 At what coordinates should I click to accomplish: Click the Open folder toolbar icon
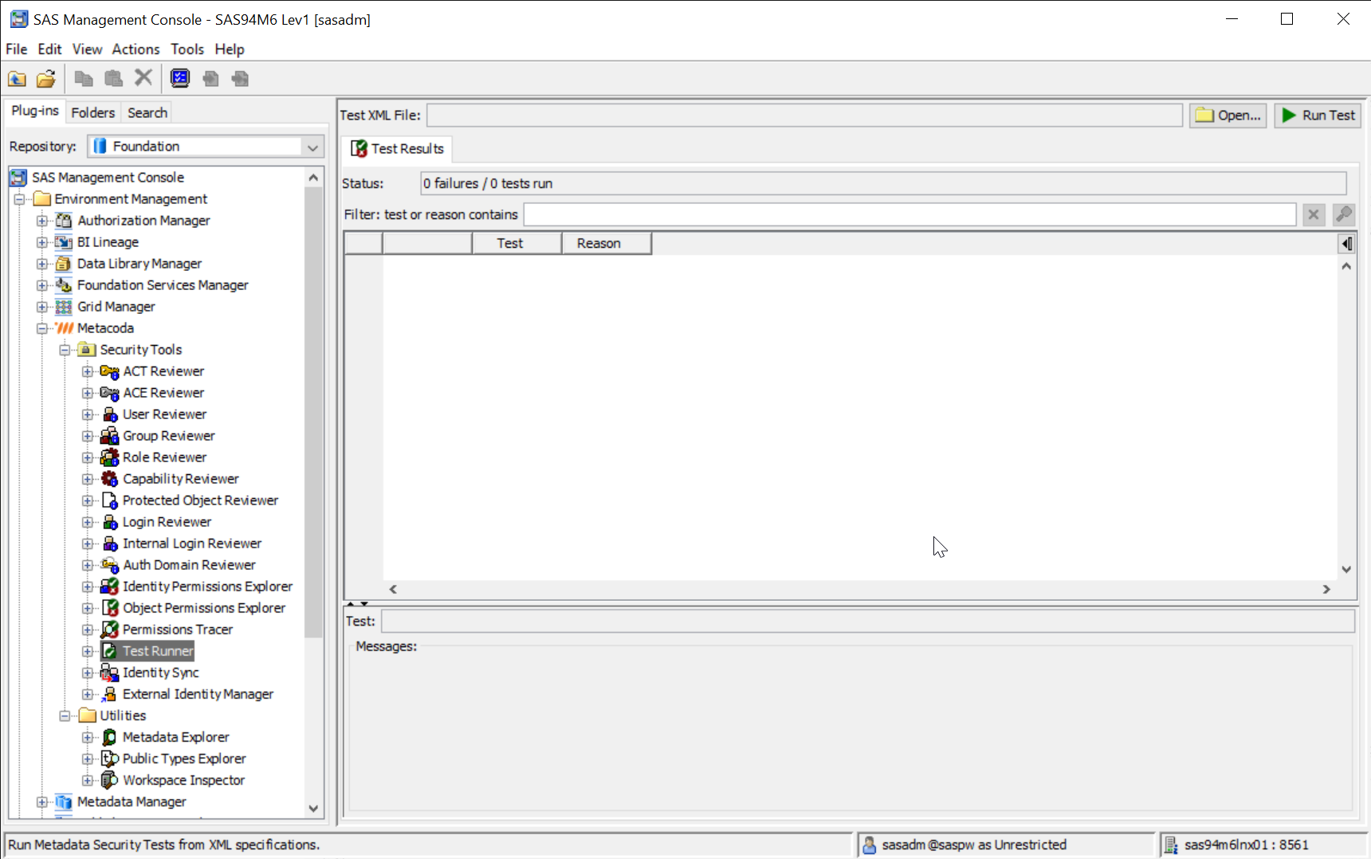46,78
